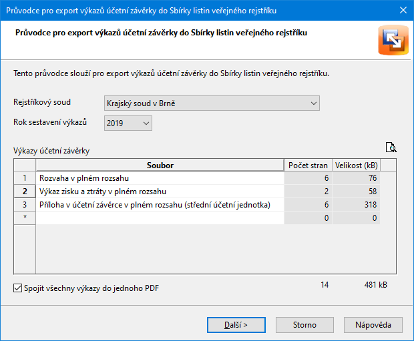Click the arrow of Krajský soud v Brně combo
The width and height of the screenshot is (414, 341).
click(x=314, y=103)
